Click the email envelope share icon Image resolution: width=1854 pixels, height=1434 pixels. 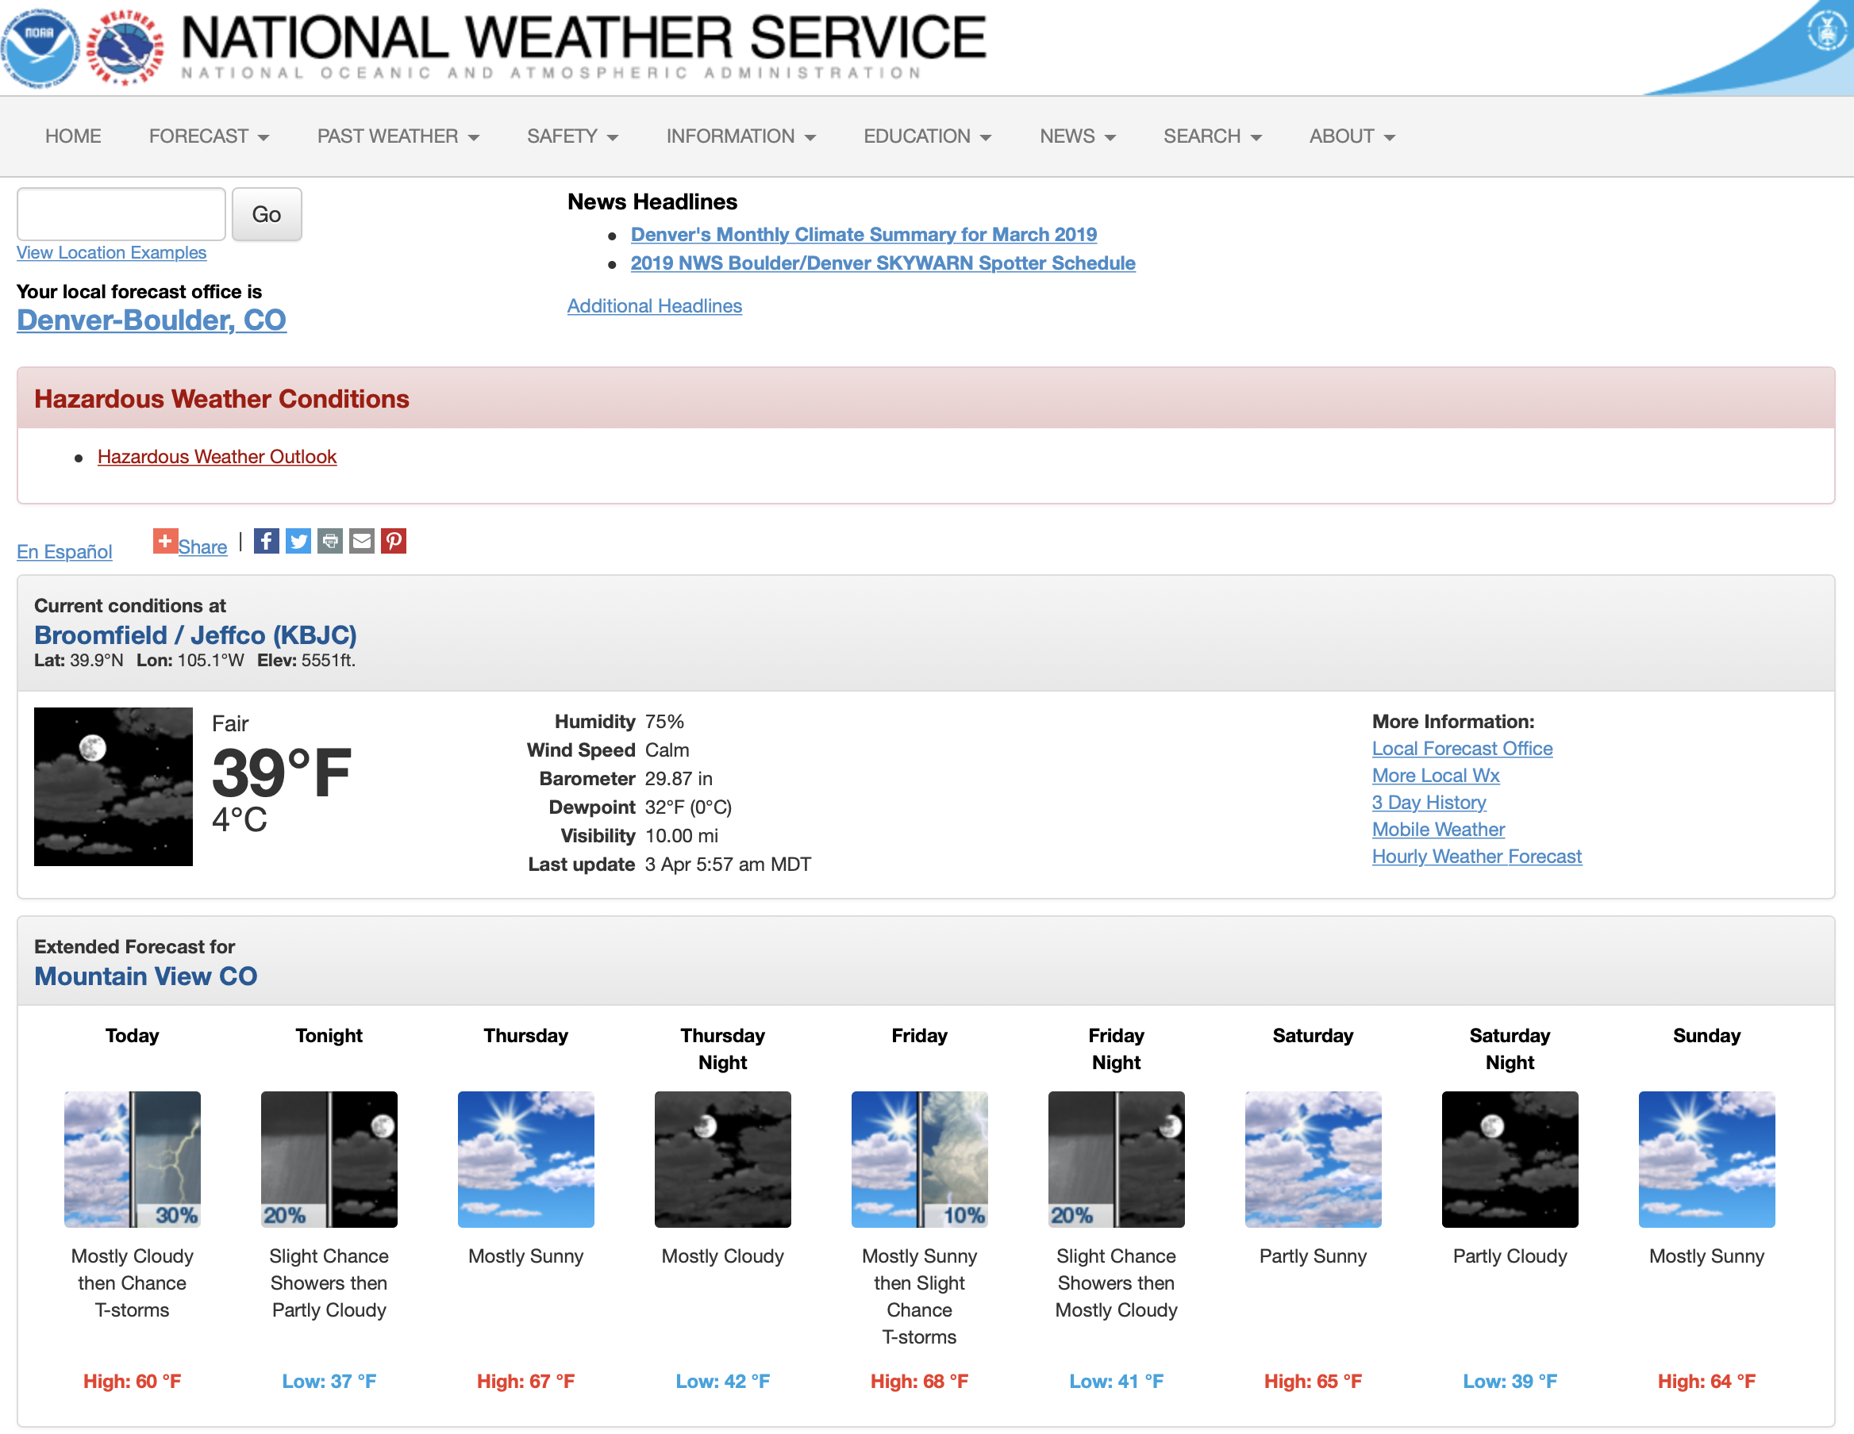tap(362, 542)
